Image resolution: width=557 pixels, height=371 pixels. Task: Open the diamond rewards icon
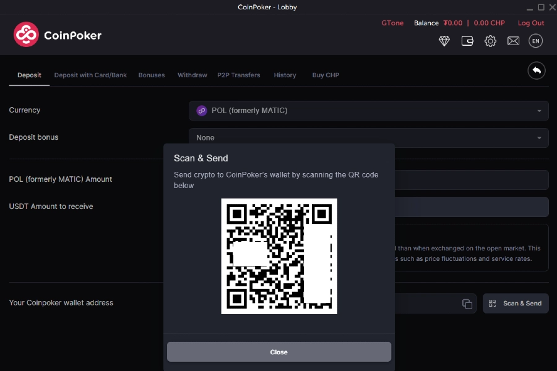pos(444,41)
